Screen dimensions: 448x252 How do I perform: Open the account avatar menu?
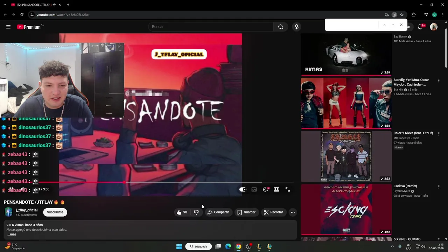pos(434,27)
